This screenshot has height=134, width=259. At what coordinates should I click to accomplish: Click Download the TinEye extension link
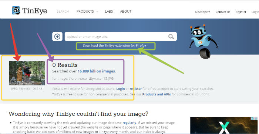point(106,45)
